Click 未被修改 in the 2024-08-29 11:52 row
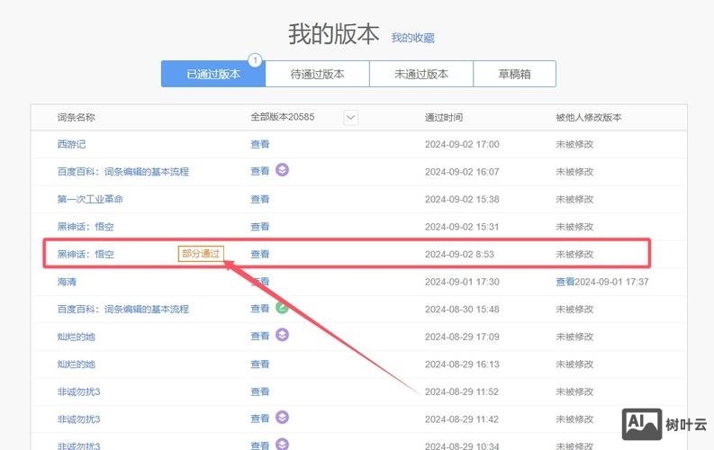714x450 pixels. [x=574, y=391]
